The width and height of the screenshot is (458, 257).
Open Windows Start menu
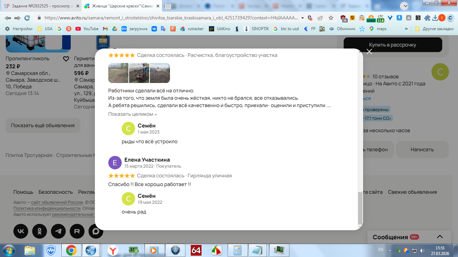(9, 250)
